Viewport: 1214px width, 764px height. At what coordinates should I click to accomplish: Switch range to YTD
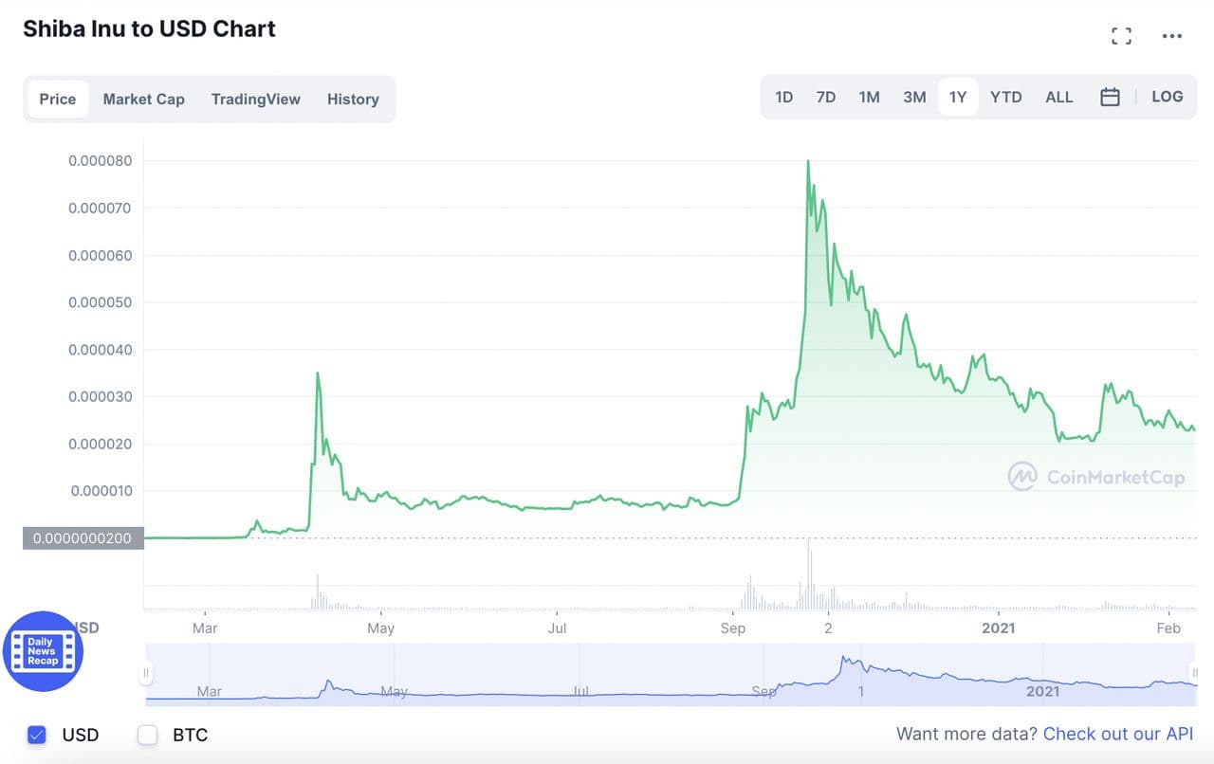1005,97
